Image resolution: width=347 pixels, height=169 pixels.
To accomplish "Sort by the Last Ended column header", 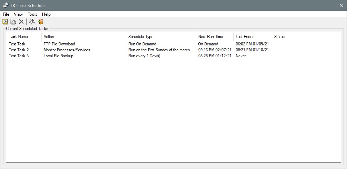I will coord(253,37).
